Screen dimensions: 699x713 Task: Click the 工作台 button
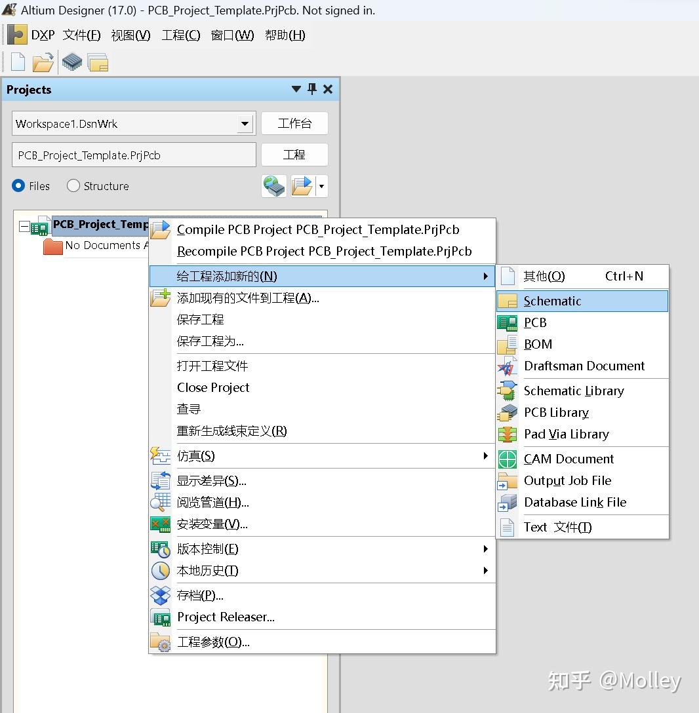point(294,123)
